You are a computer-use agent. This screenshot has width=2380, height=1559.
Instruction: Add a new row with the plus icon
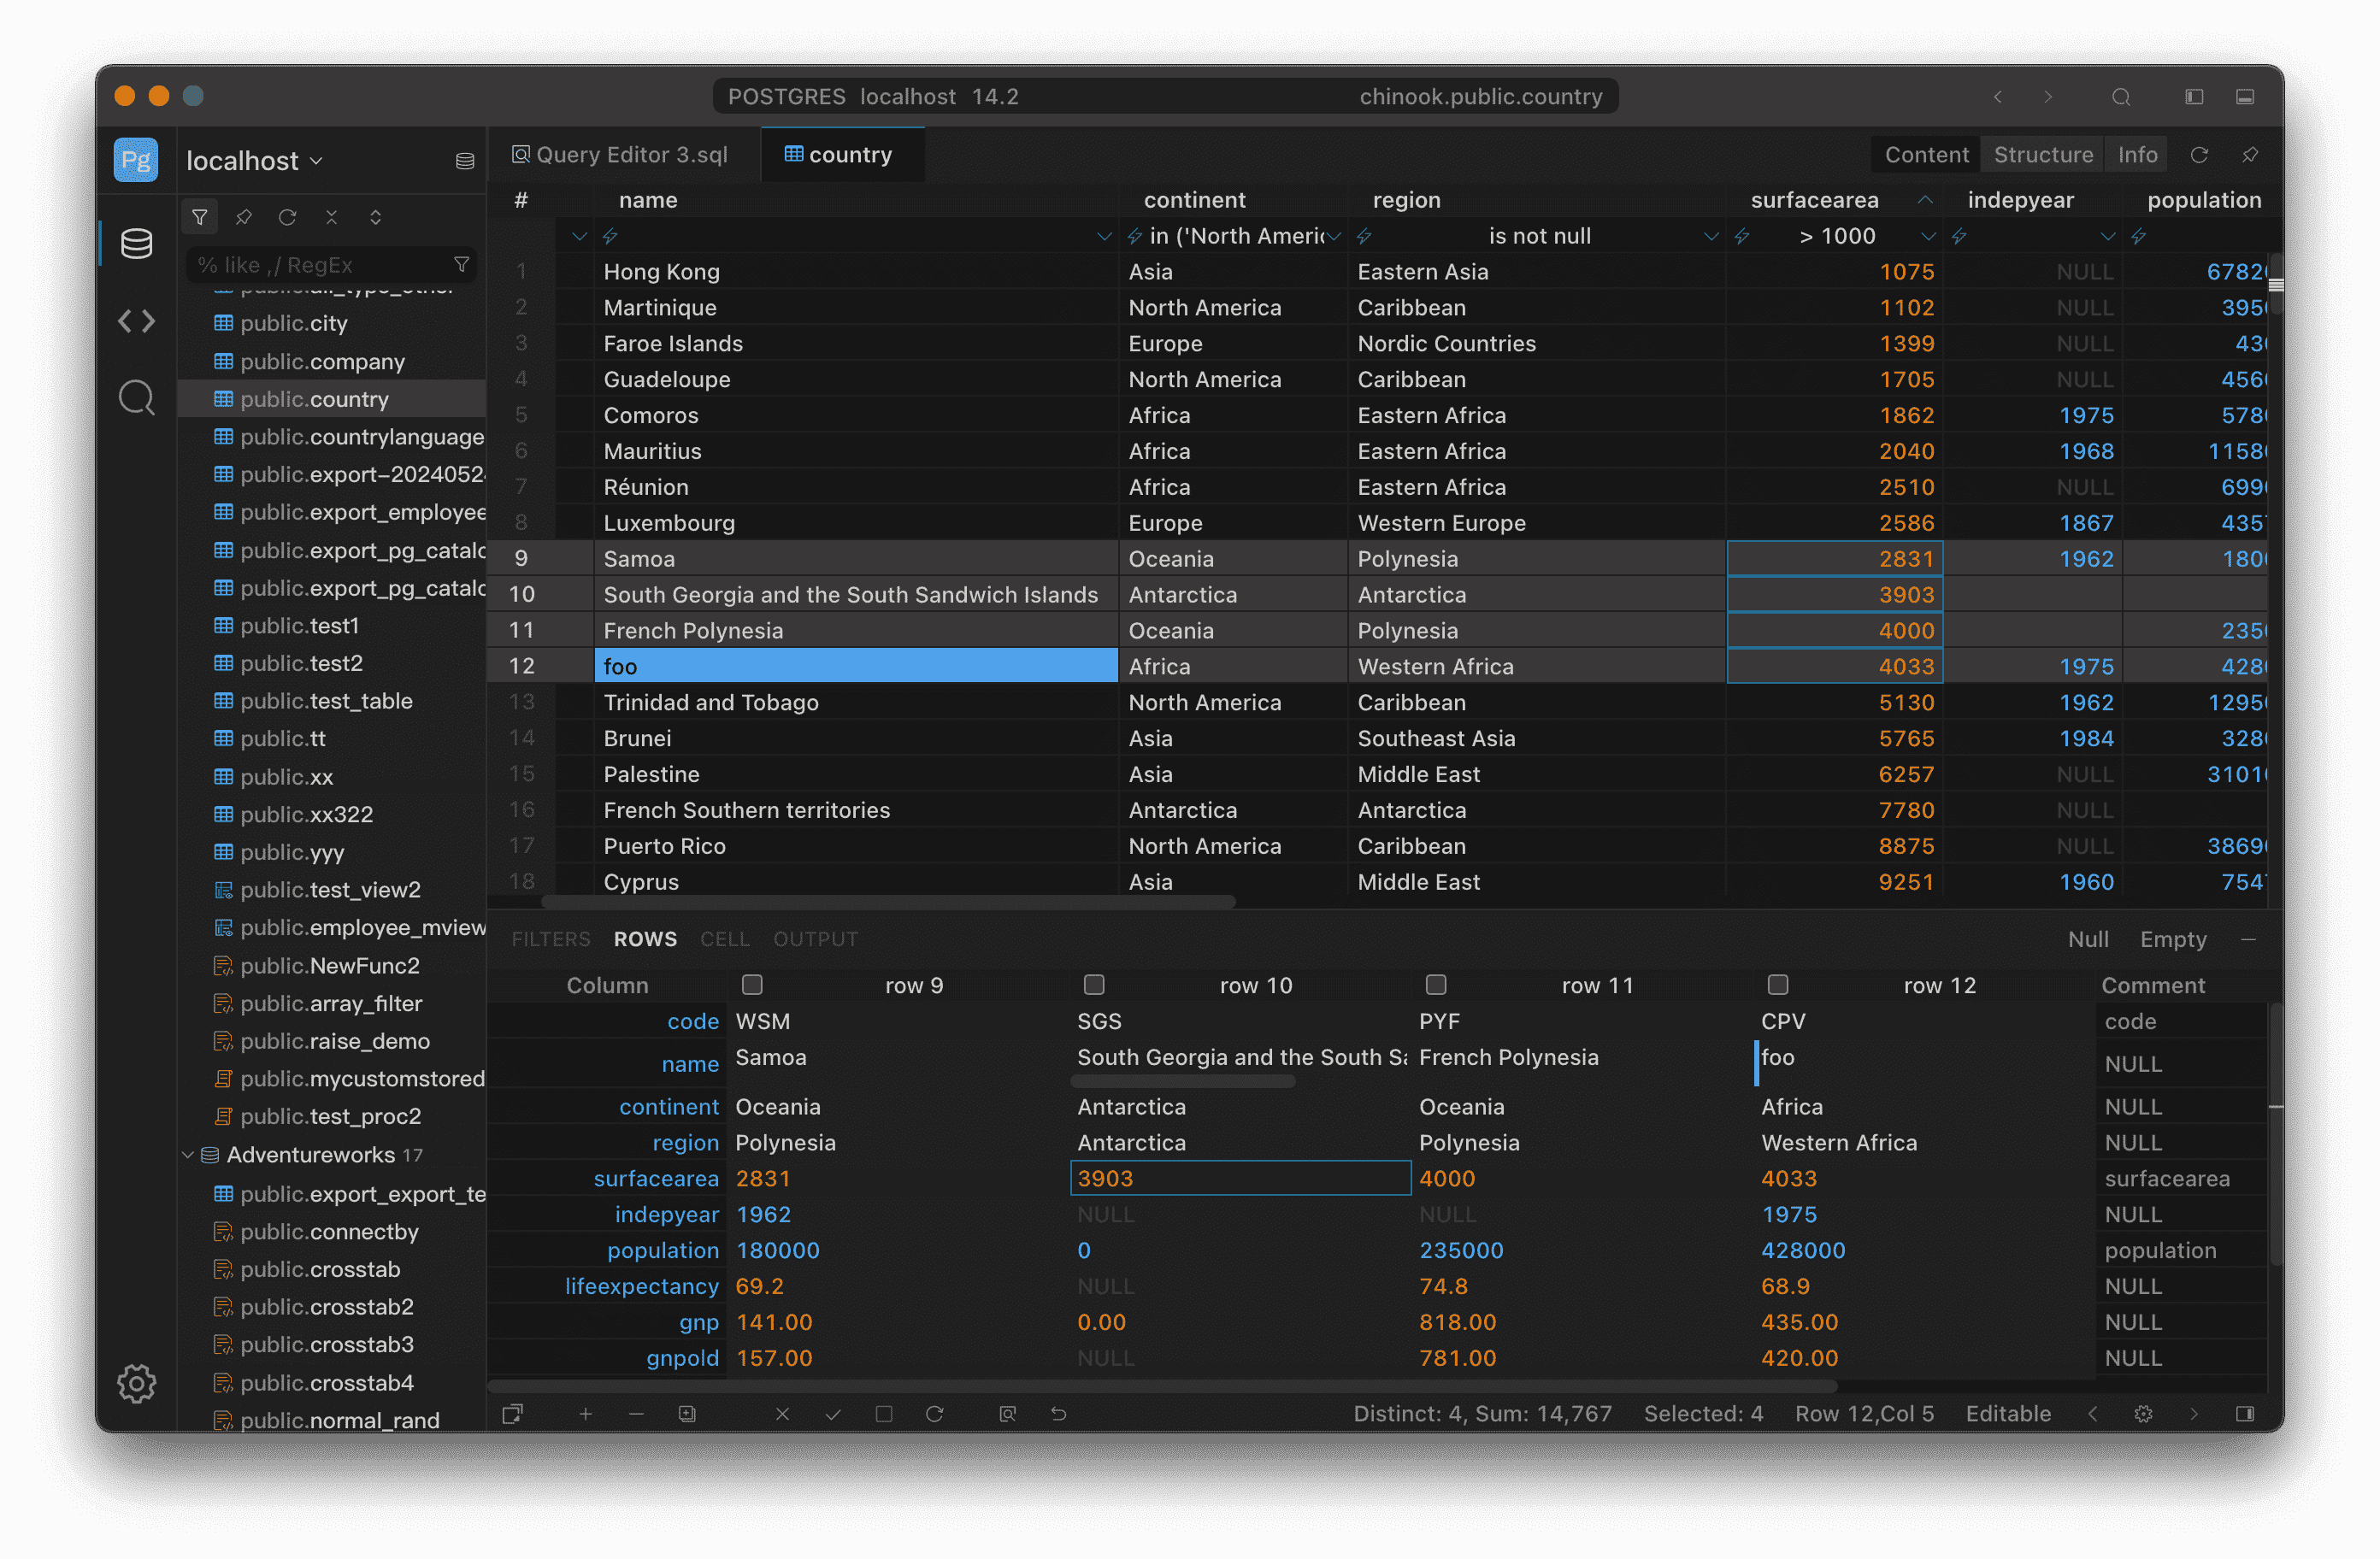(x=586, y=1414)
